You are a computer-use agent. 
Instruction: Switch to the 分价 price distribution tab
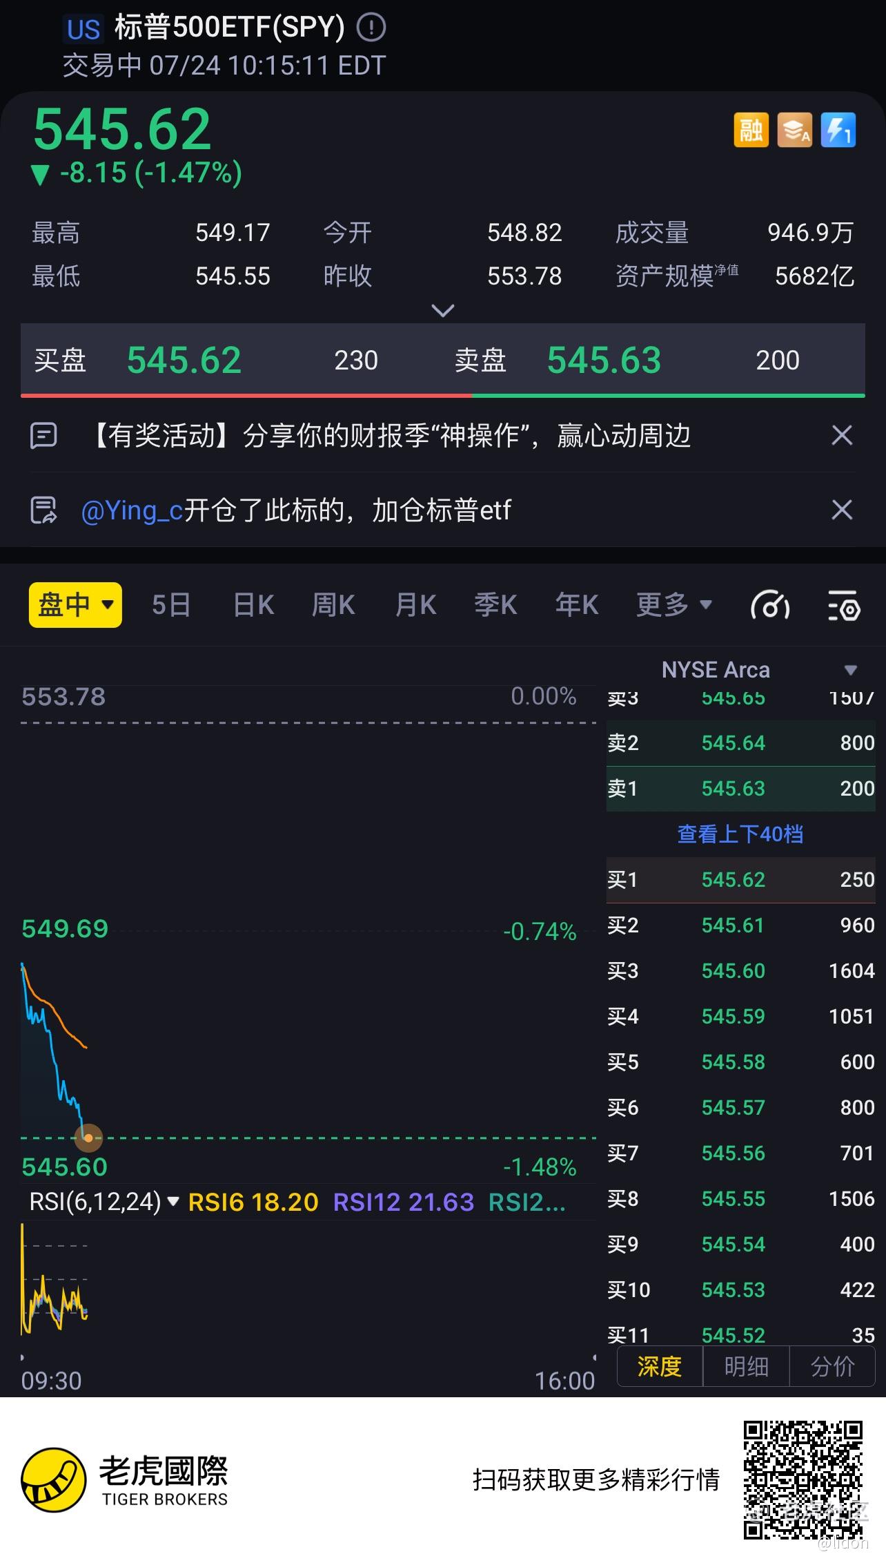[x=832, y=1367]
